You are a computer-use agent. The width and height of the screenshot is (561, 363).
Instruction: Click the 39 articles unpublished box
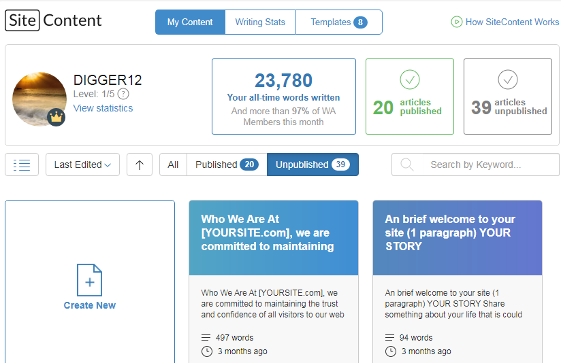click(508, 97)
